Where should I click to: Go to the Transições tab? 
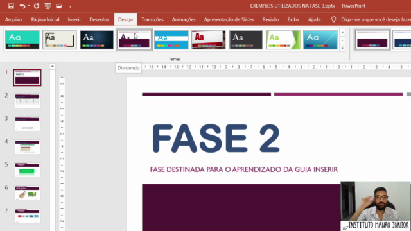(152, 19)
